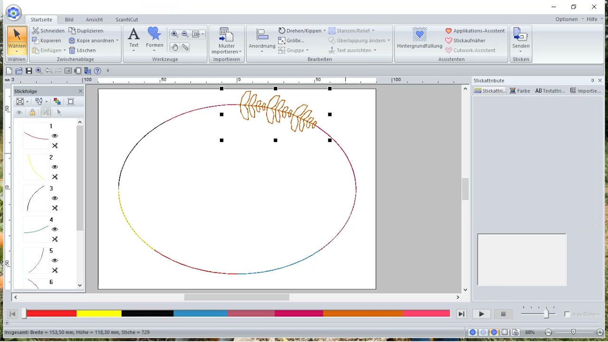Click the lock icon in Stickfolge
This screenshot has height=342, width=608.
(x=32, y=113)
